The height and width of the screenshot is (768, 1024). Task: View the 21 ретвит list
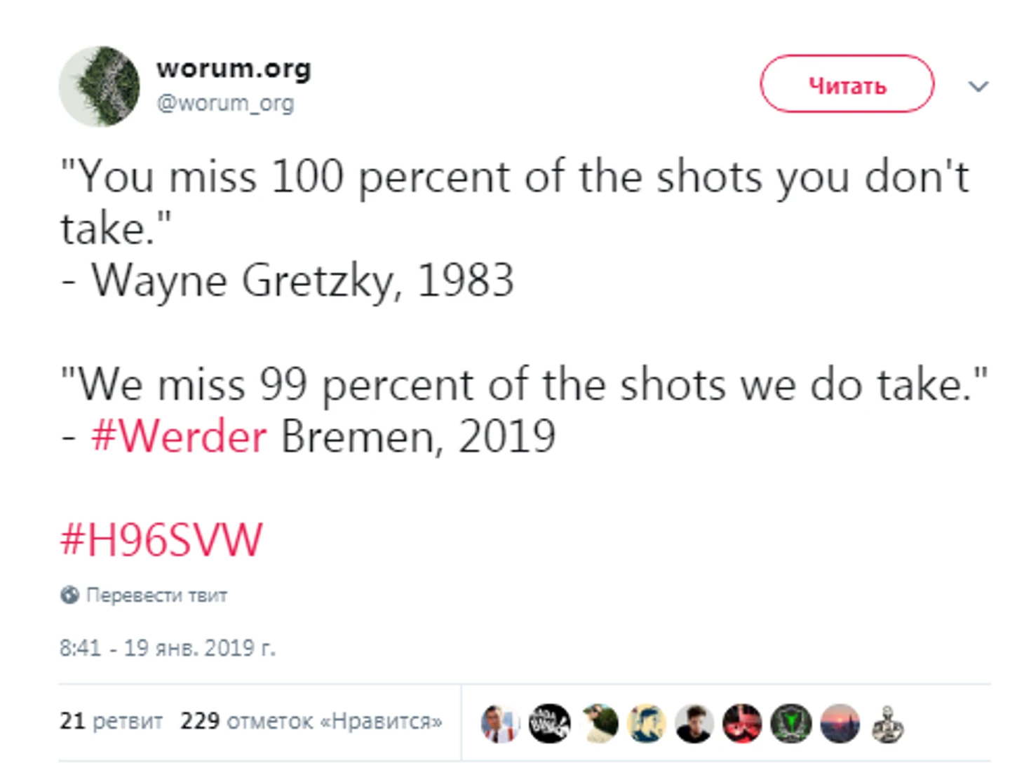tap(111, 721)
